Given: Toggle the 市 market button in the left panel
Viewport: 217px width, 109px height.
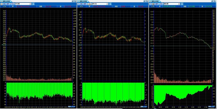Looking at the screenshot, I should (x=2, y=4).
